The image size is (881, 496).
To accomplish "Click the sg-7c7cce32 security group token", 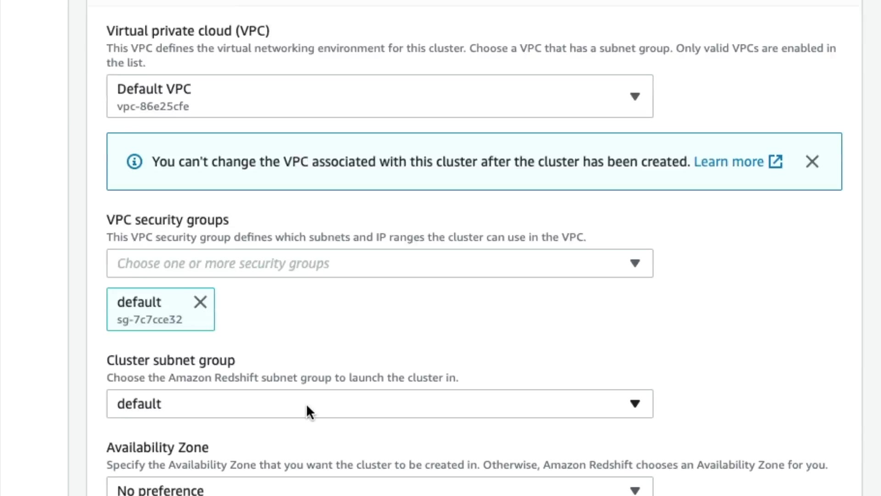I will click(150, 320).
